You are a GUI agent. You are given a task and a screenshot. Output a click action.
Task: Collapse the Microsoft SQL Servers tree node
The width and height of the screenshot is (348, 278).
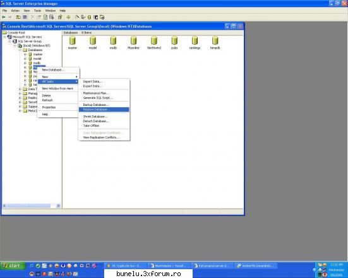tap(4, 37)
